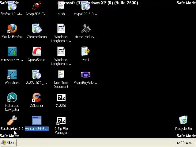The width and height of the screenshot is (196, 147).
Task: Click the 7z2201 label text
Action: pos(61,106)
